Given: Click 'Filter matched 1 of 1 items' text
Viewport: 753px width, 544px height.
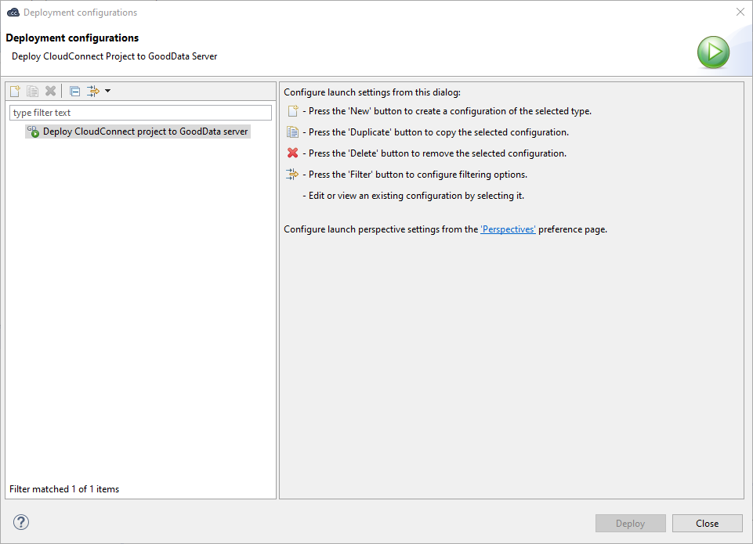Looking at the screenshot, I should [64, 489].
